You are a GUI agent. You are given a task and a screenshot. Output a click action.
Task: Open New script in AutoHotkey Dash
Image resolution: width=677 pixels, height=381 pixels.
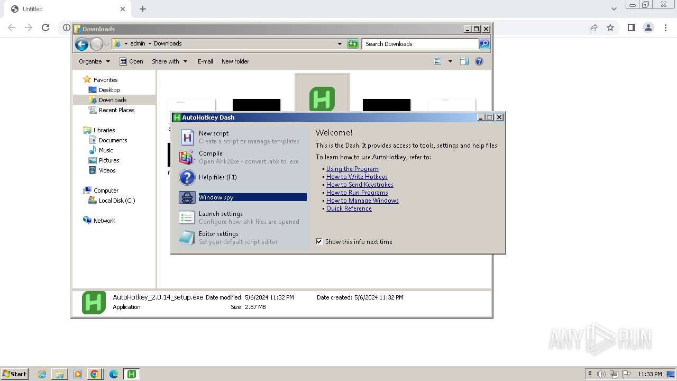pyautogui.click(x=243, y=137)
